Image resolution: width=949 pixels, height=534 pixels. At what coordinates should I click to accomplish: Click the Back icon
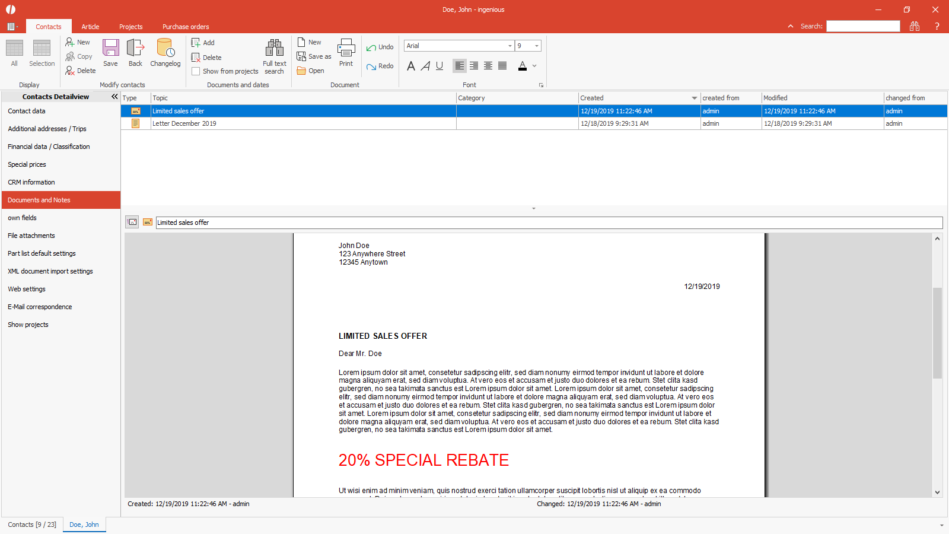pyautogui.click(x=135, y=52)
